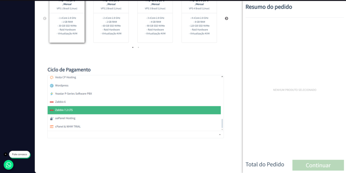This screenshot has height=173, width=346.
Task: Switch to first carousel page dot
Action: pos(132,47)
